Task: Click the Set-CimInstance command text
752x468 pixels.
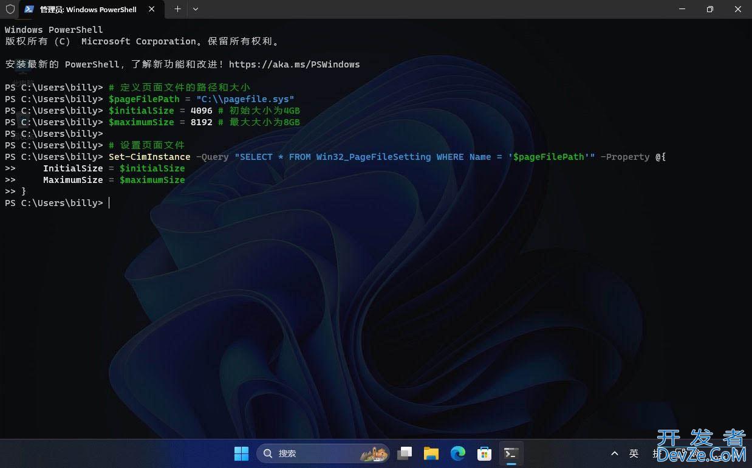Action: [x=149, y=157]
